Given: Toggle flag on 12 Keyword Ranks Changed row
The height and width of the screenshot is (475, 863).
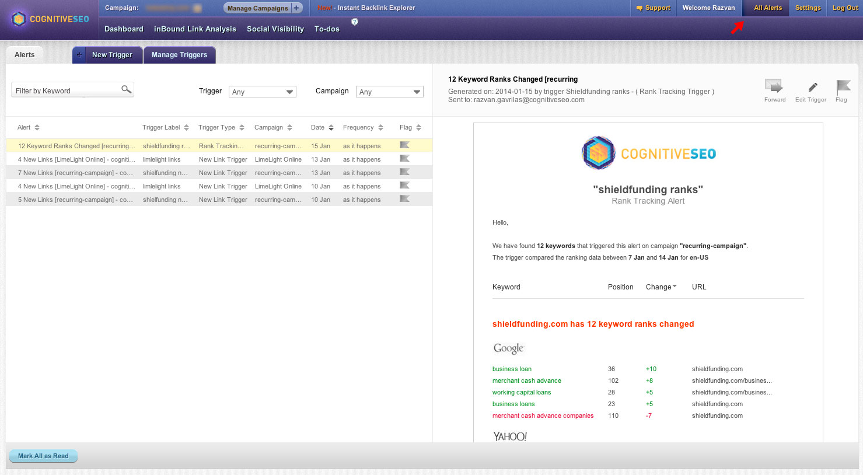Looking at the screenshot, I should click(x=404, y=145).
